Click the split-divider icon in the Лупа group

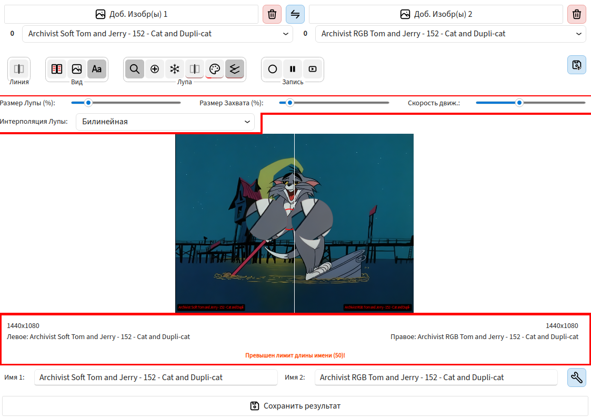point(195,69)
